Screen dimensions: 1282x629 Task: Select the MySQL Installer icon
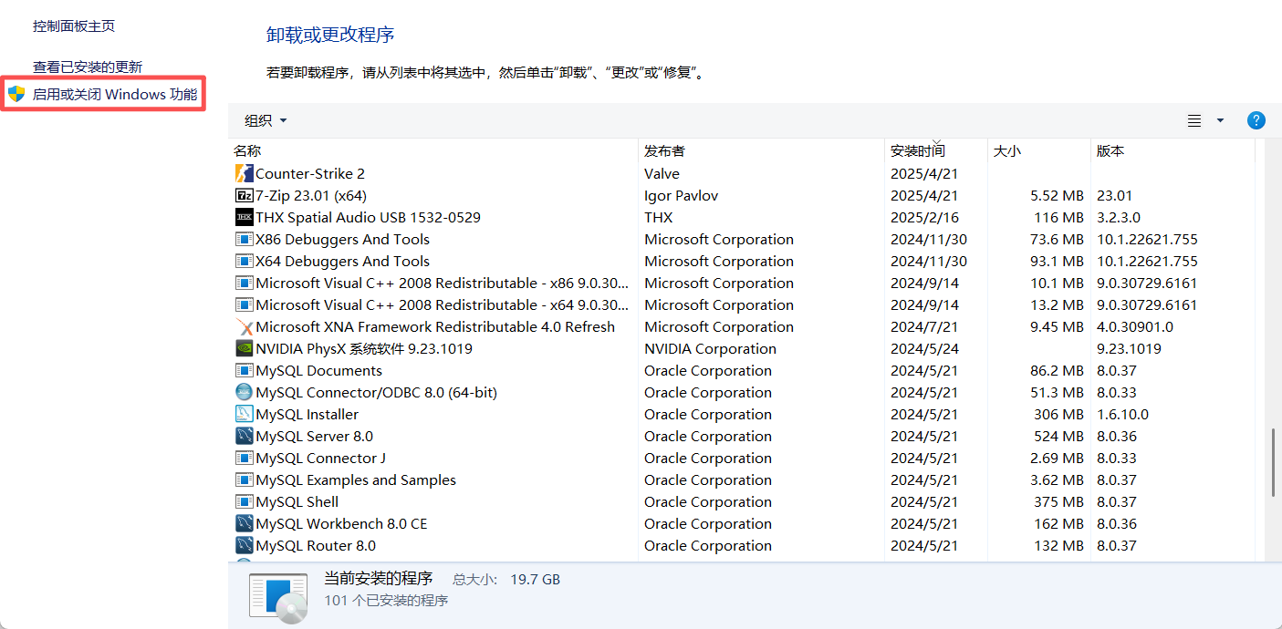click(x=244, y=414)
